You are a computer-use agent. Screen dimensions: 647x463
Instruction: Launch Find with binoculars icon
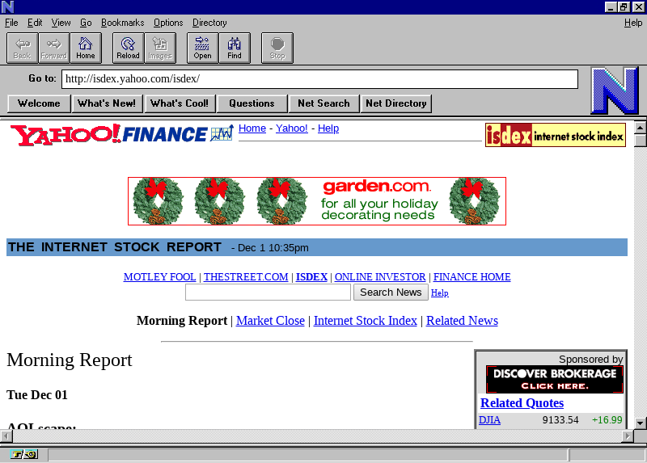point(235,48)
